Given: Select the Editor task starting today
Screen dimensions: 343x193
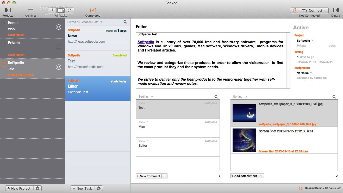Looking at the screenshot, I should [x=98, y=88].
